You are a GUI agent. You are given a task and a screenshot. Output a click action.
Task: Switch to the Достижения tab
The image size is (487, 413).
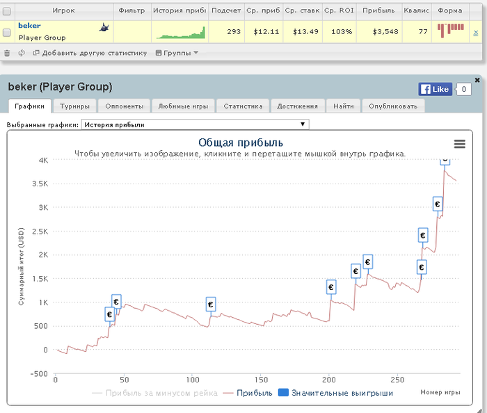tap(298, 106)
